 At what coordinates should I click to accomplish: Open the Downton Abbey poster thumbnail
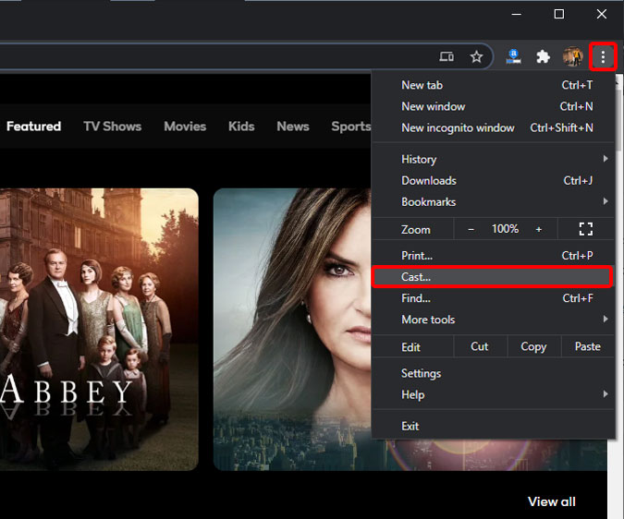99,330
